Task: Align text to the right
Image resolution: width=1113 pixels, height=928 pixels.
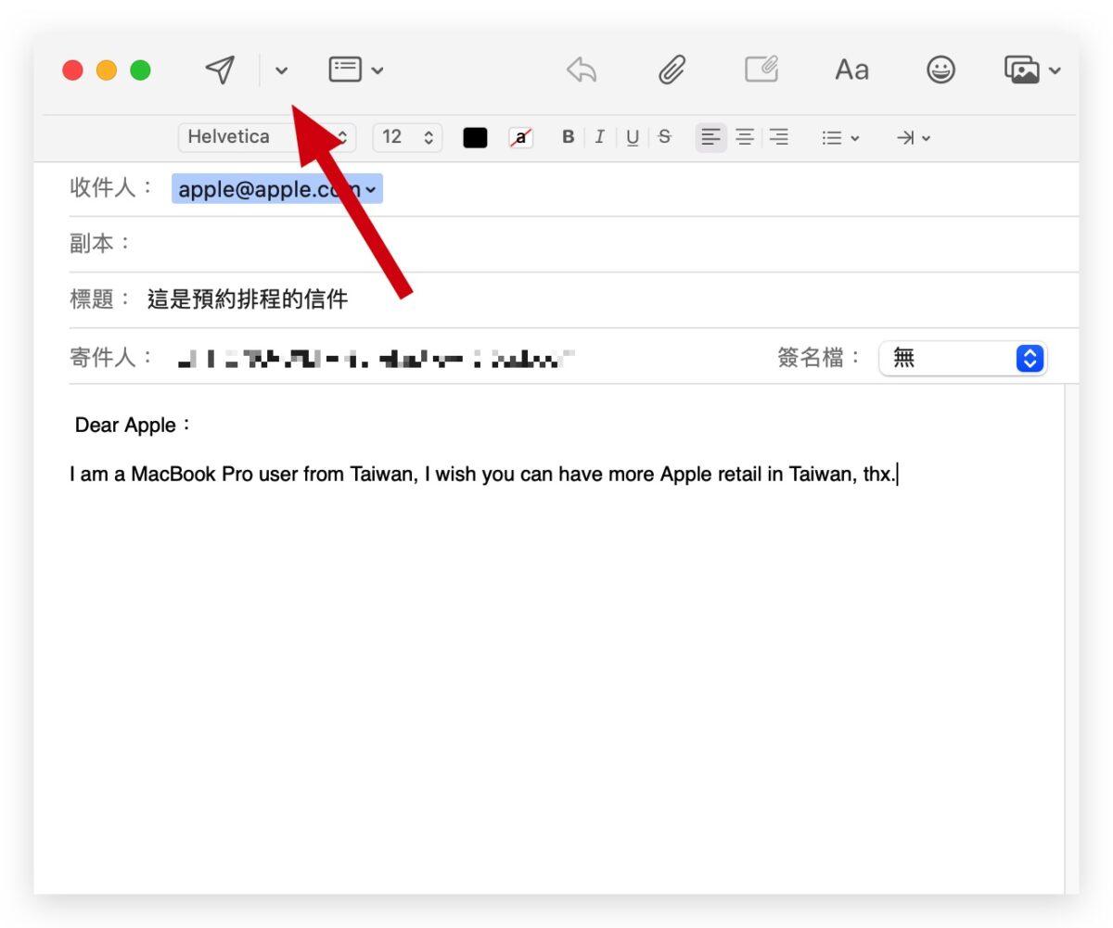Action: 779,137
